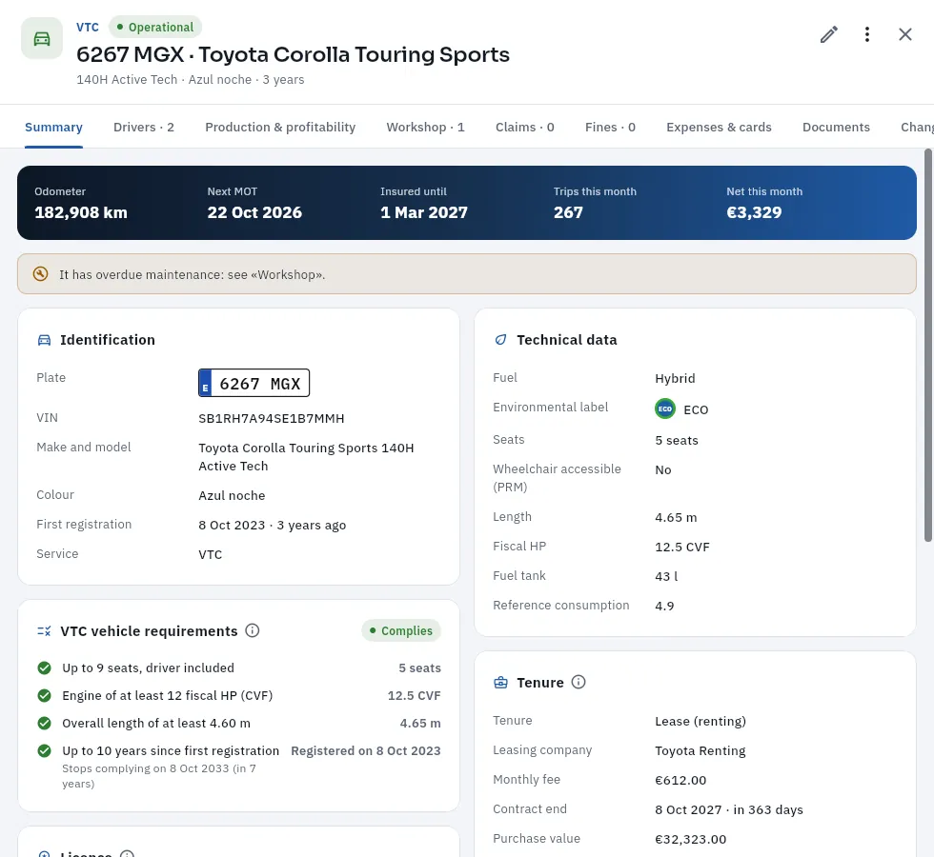Open the Expenses & cards tab
The image size is (934, 857).
pos(719,127)
